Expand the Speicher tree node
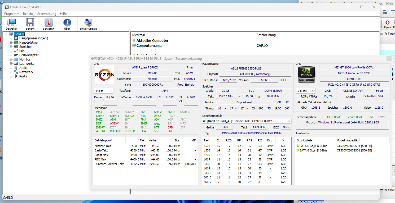 (11, 47)
